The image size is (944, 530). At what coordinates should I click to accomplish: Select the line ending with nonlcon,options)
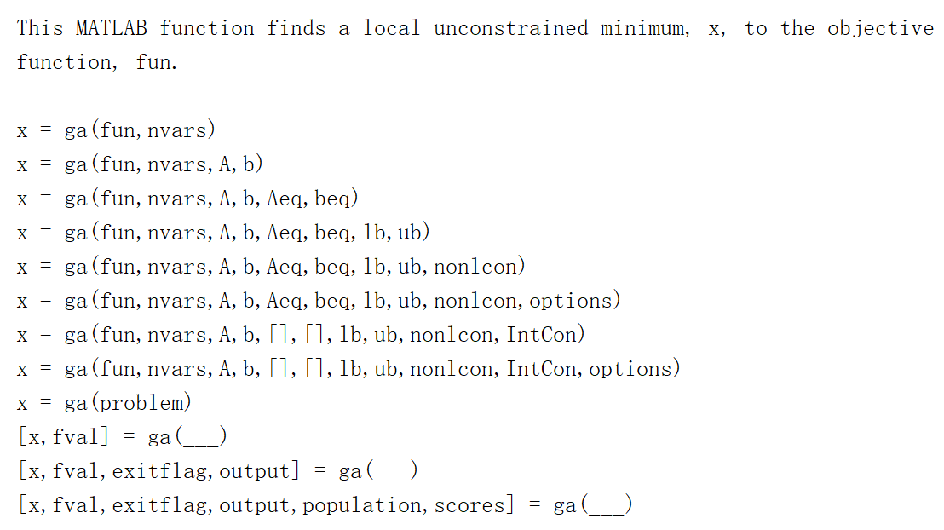click(319, 300)
